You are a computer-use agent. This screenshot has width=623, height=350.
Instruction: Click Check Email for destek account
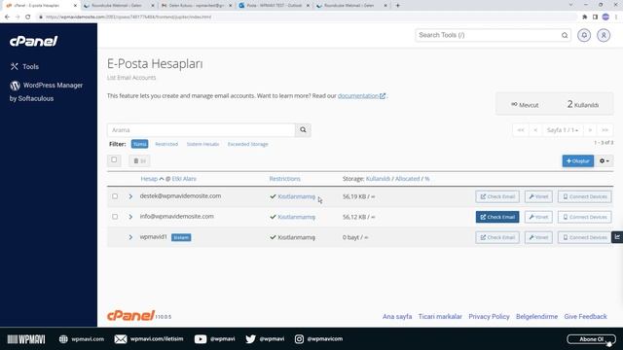point(497,196)
